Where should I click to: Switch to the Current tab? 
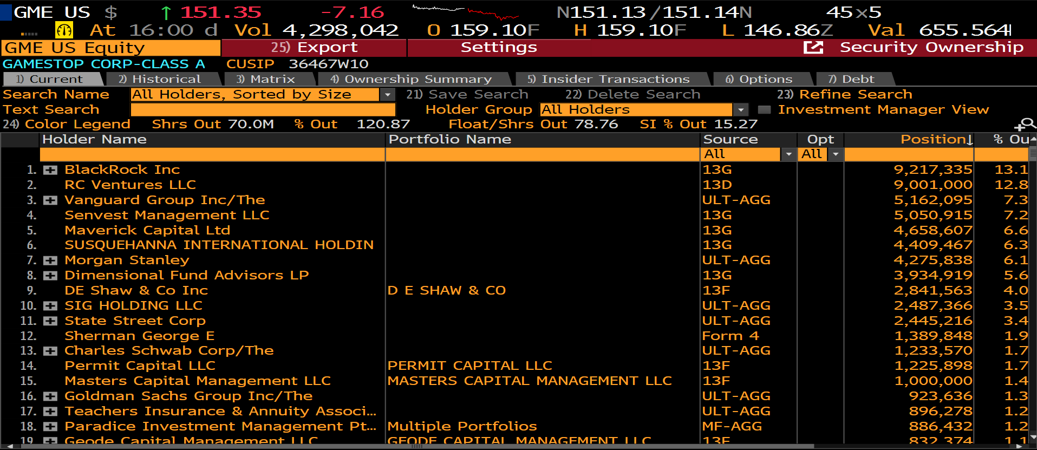point(53,79)
